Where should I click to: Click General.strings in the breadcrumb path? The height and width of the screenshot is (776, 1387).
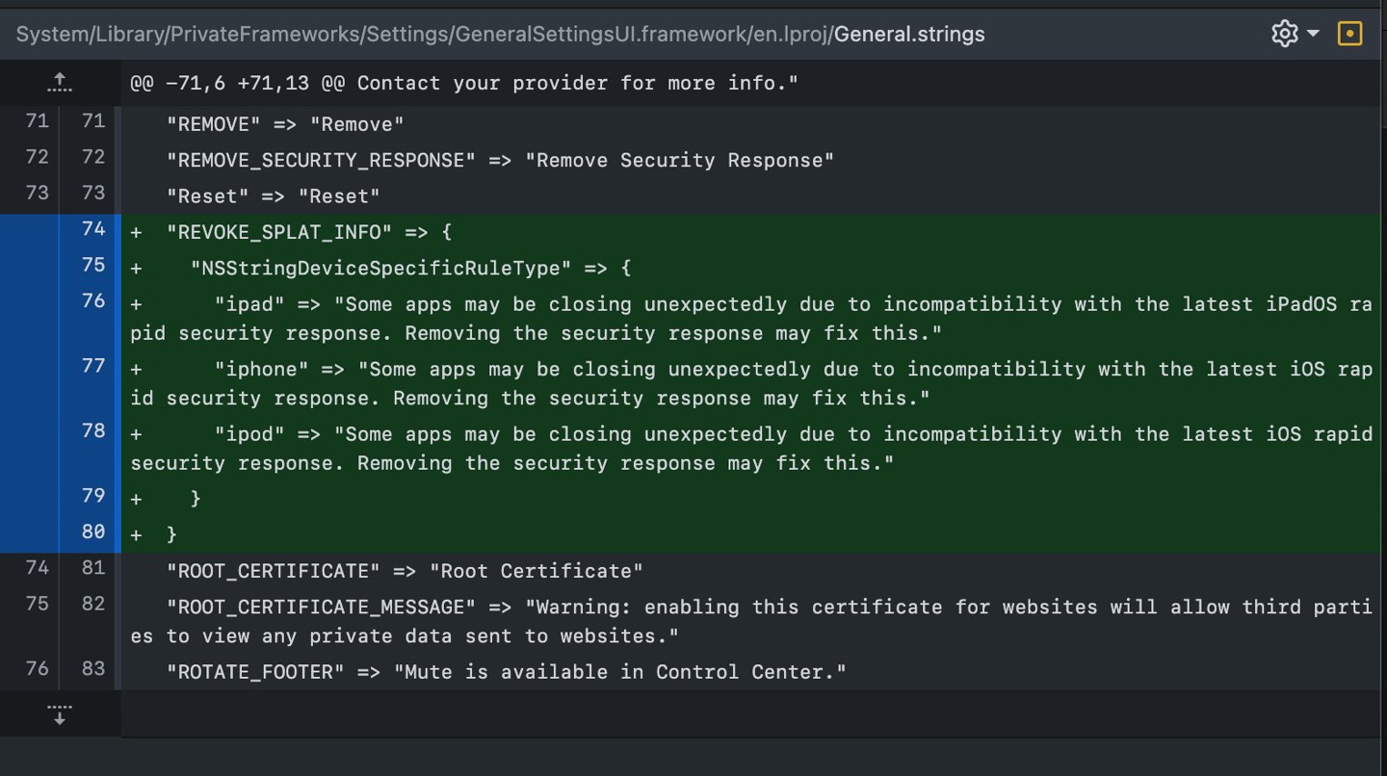click(x=909, y=34)
